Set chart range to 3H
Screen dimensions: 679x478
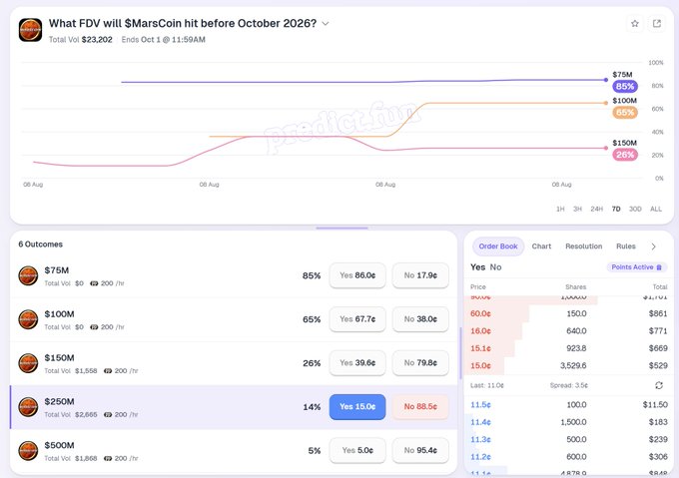(577, 209)
